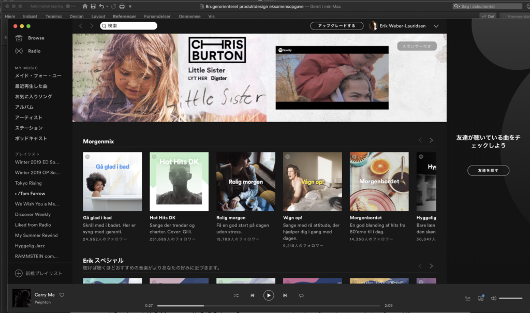Click the LYT HER link on banner
The image size is (530, 313).
point(197,79)
